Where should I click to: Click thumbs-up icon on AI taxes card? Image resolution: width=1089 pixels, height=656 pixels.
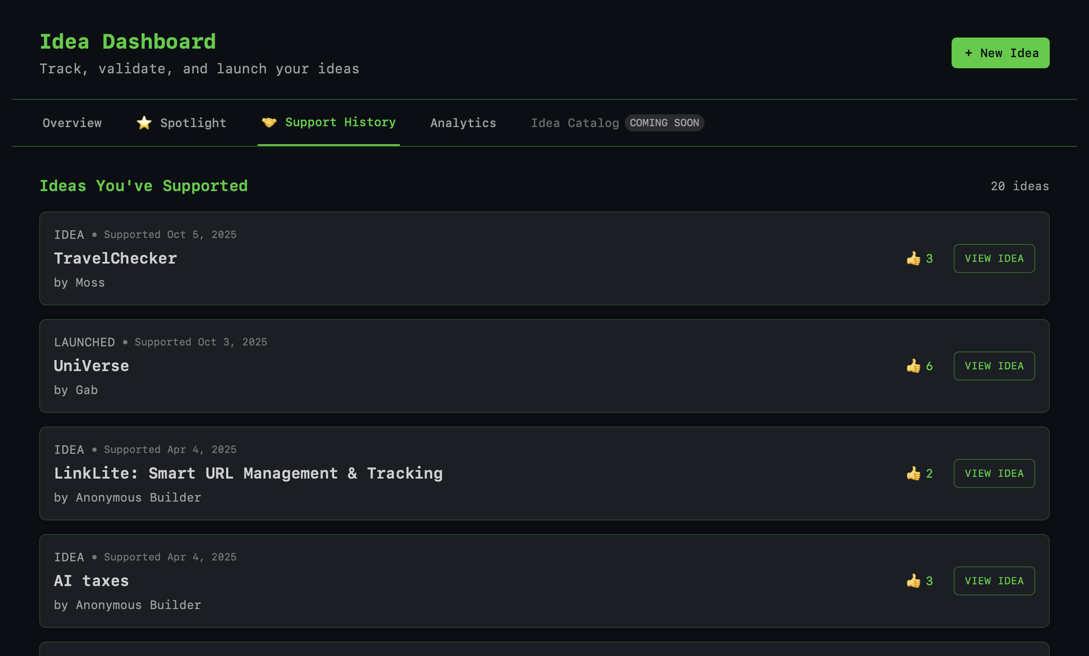913,581
